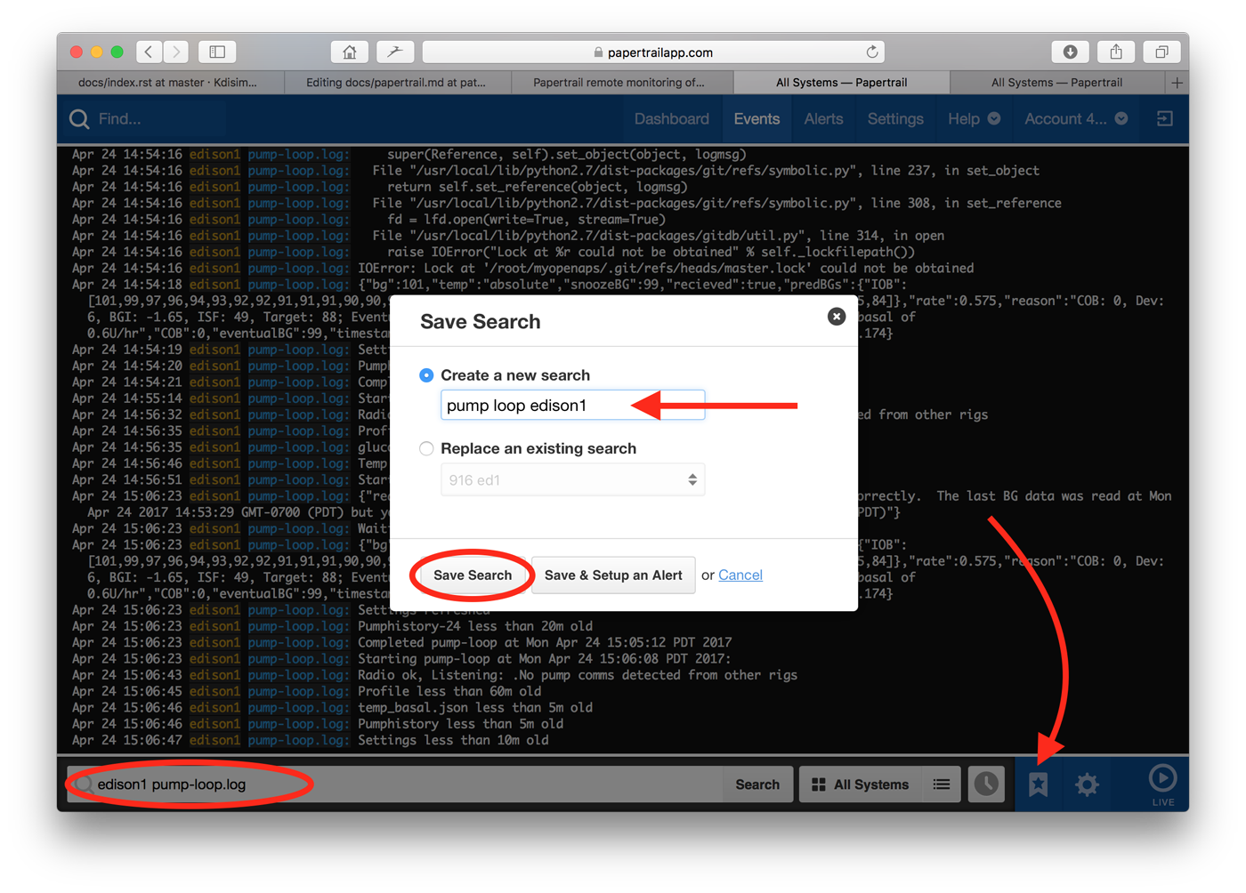The width and height of the screenshot is (1246, 893).
Task: Click the IOError Lock line text
Action: (x=666, y=269)
